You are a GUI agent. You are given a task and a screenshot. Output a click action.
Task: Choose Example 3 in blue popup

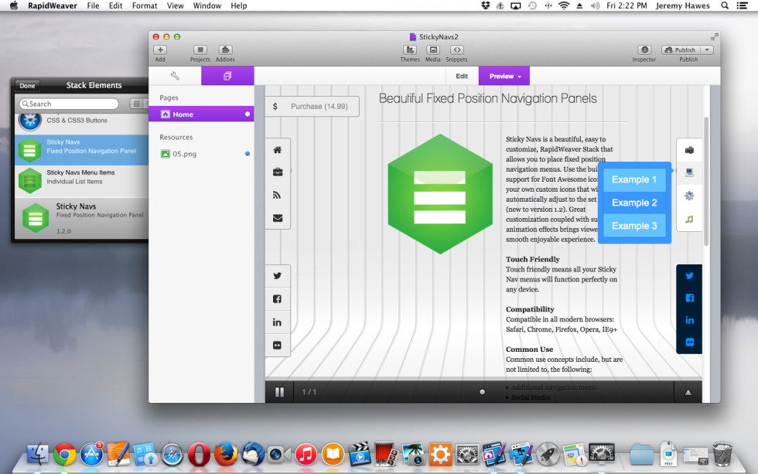634,226
